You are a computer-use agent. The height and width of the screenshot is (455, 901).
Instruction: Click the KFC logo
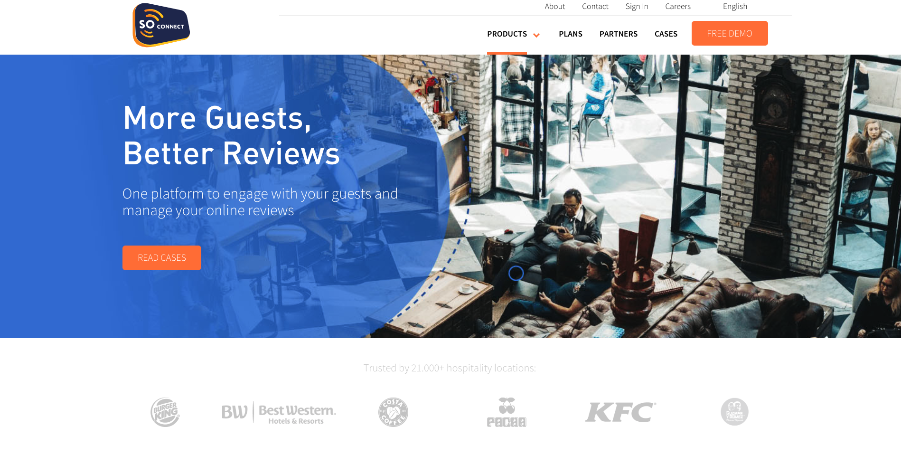tap(621, 412)
